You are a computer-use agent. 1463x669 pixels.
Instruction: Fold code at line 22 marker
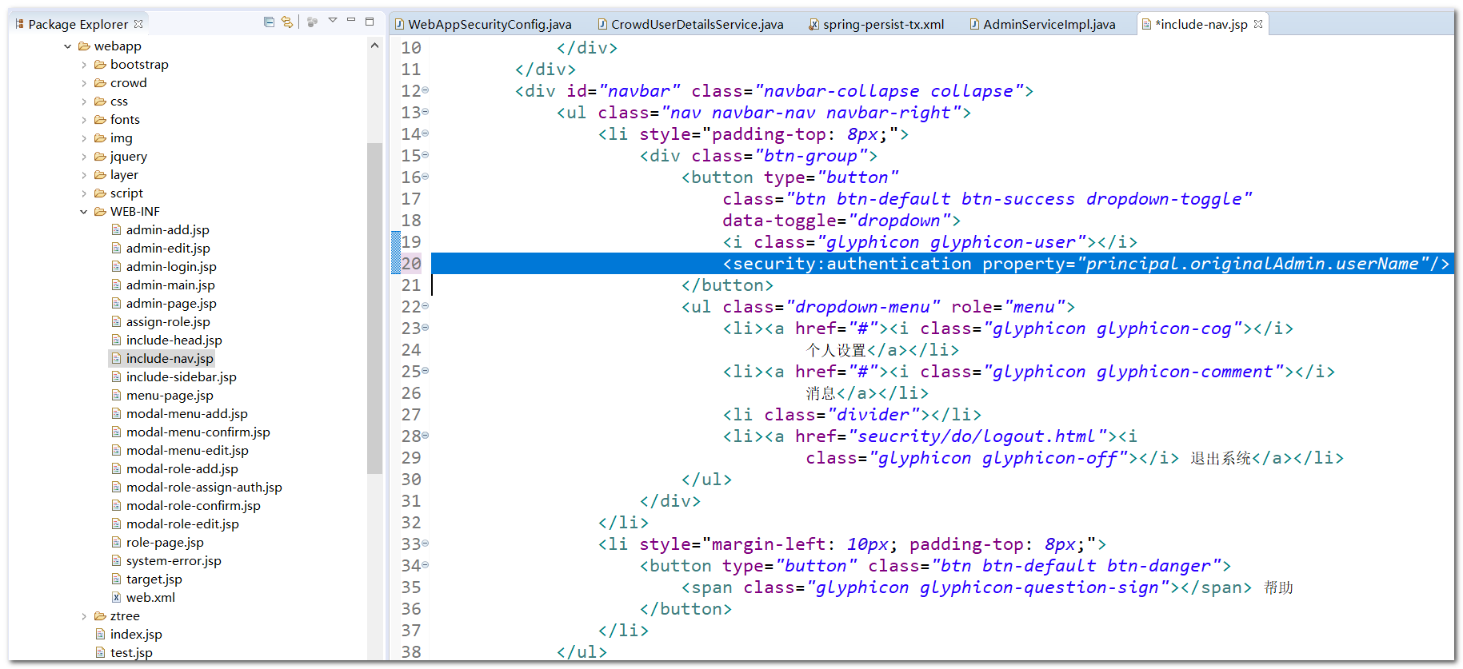(x=426, y=306)
